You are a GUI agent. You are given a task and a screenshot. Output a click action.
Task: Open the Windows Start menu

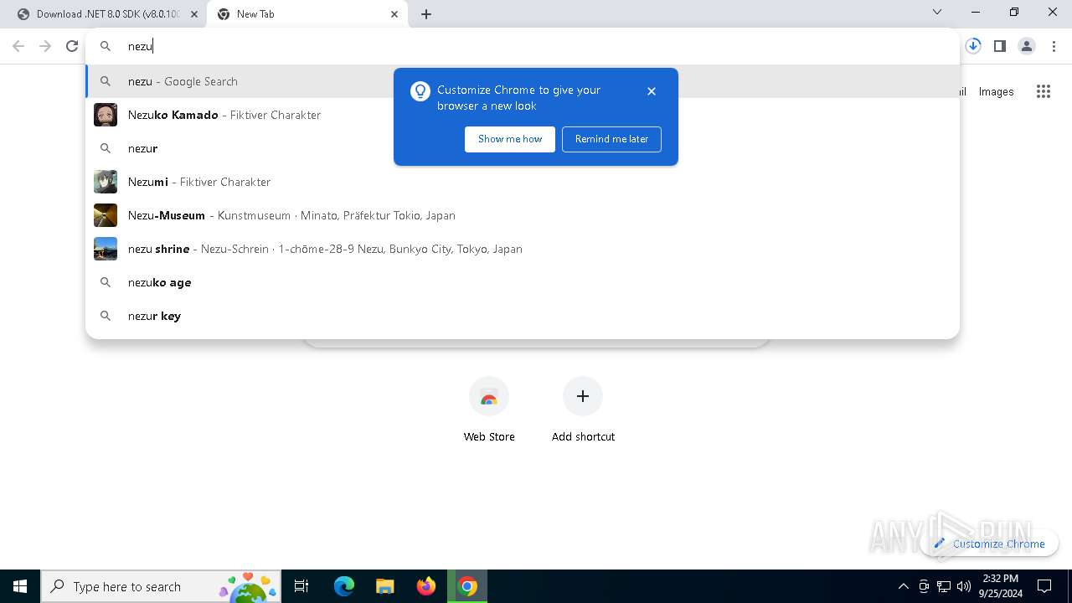20,586
